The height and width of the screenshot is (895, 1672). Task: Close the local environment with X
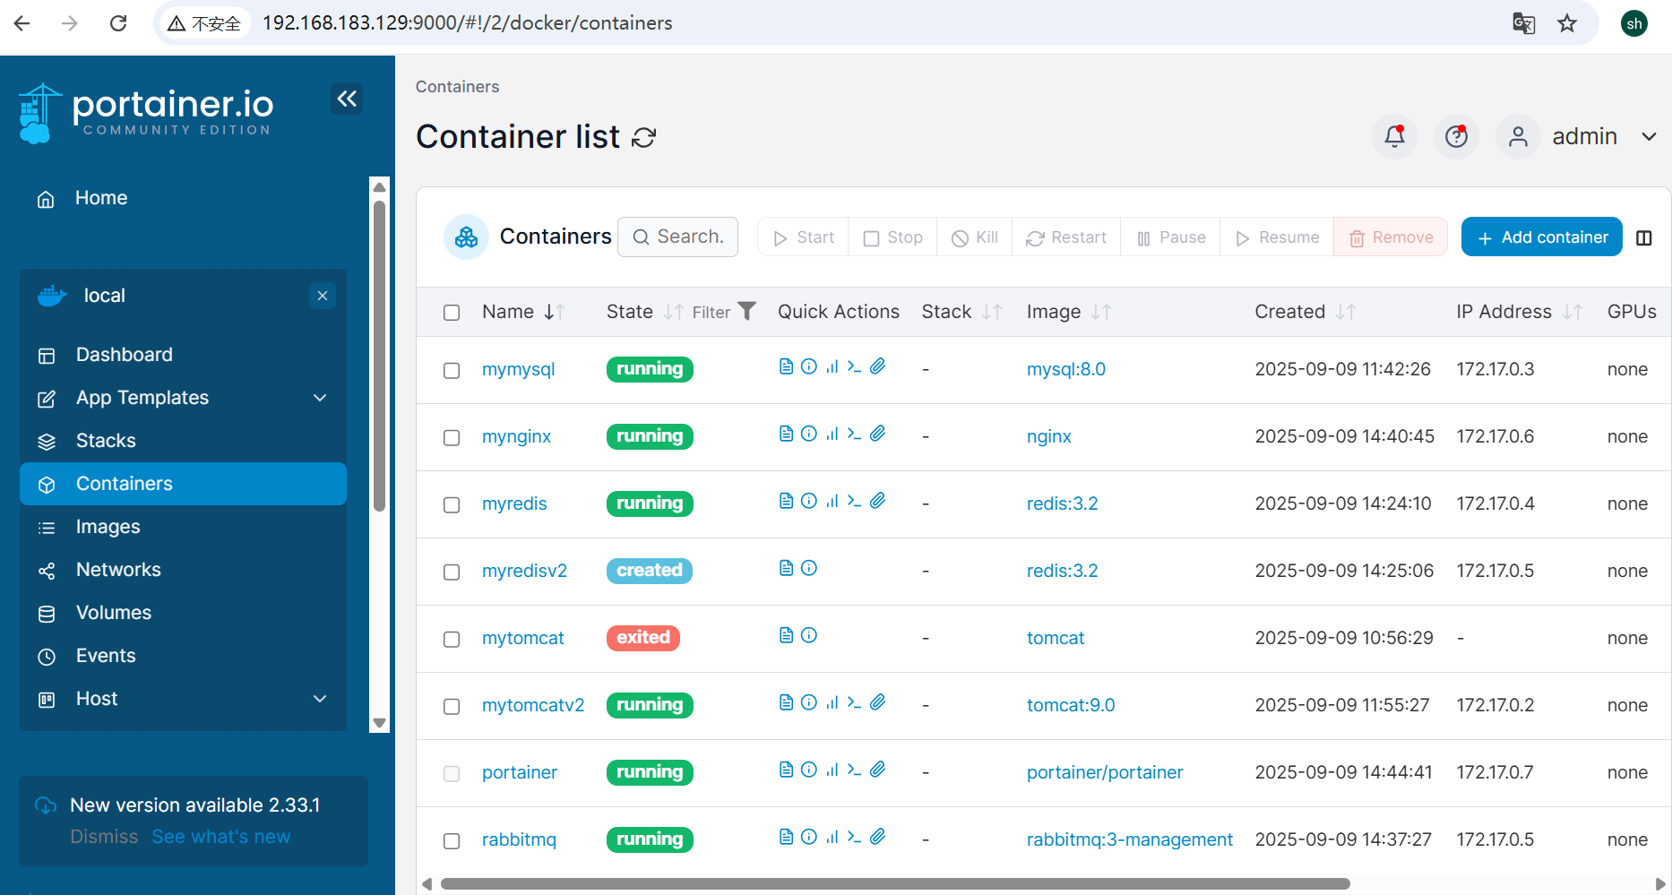[323, 296]
